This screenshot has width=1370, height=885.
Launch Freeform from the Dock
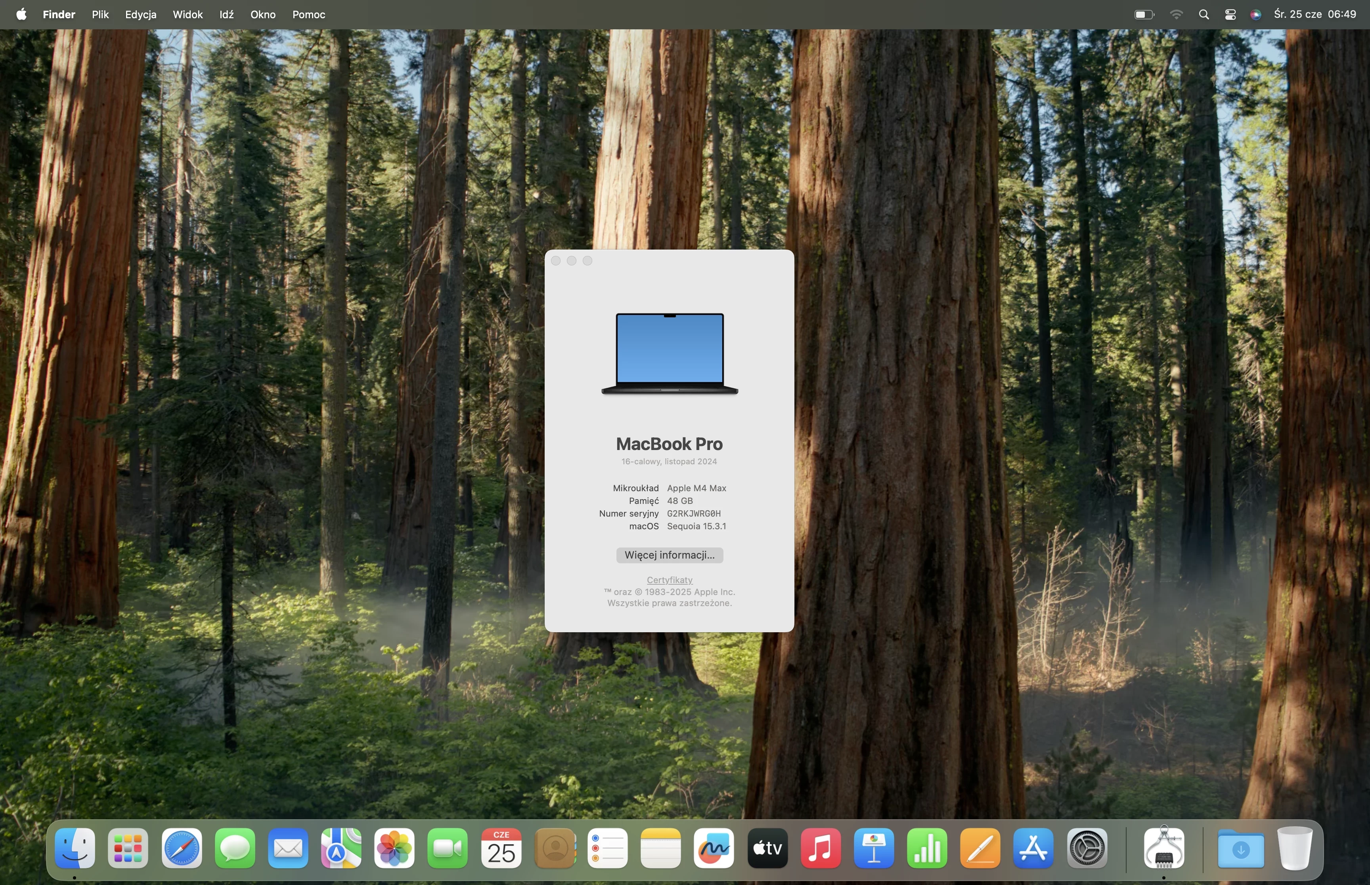click(714, 848)
